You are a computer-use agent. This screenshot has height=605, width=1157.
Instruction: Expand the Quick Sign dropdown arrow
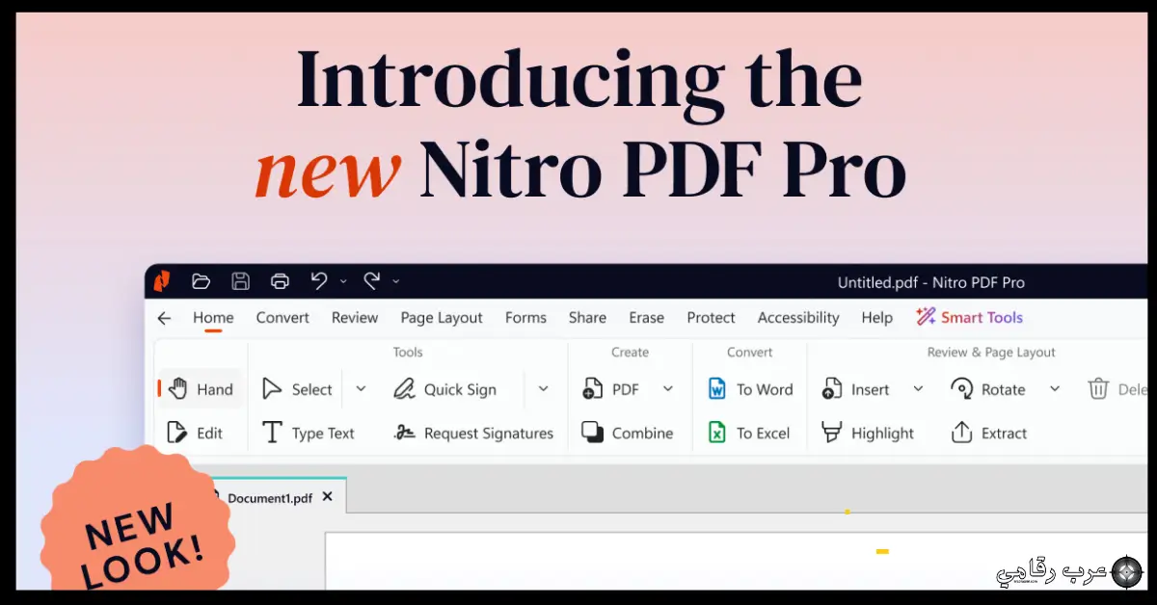point(543,389)
